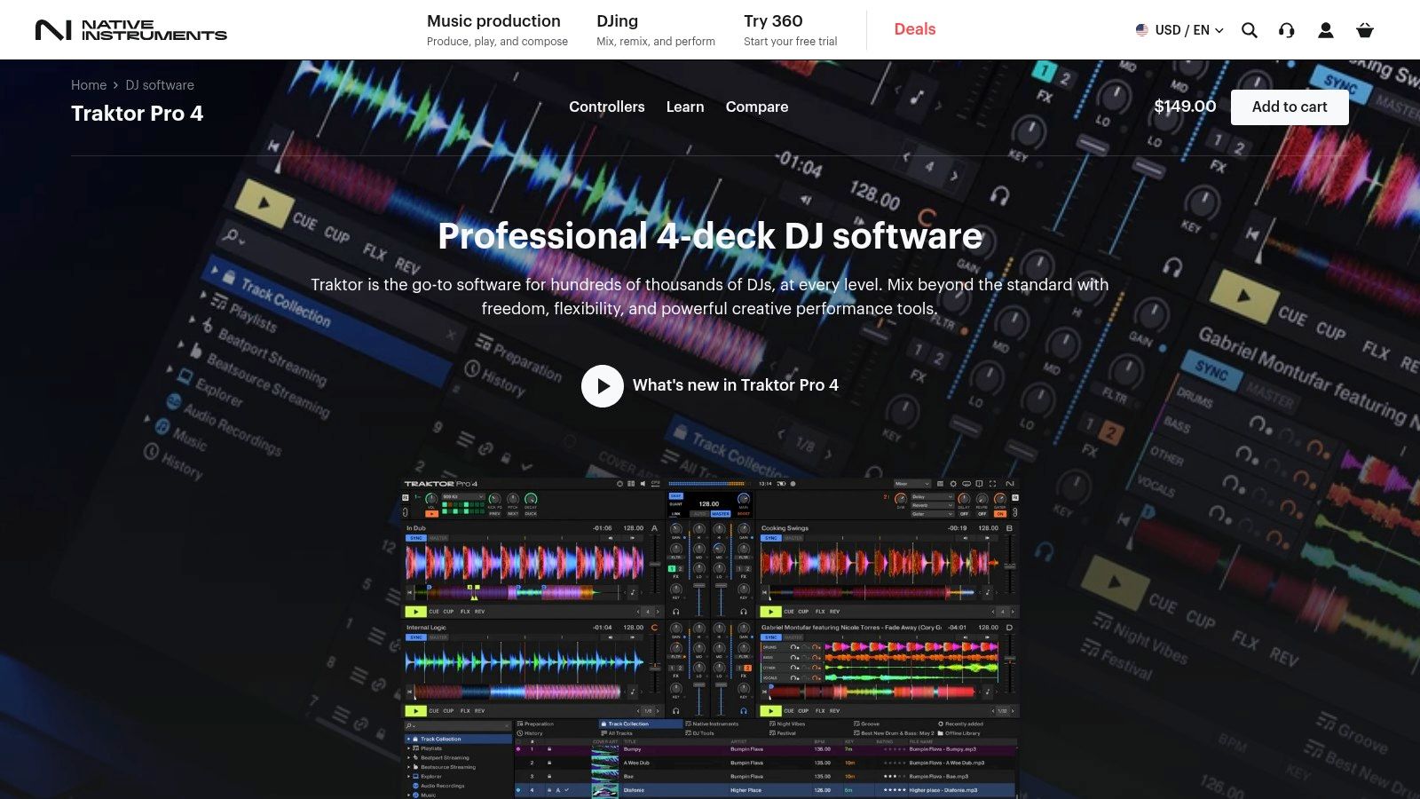
Task: Play the What's new in Traktor video
Action: coord(603,386)
